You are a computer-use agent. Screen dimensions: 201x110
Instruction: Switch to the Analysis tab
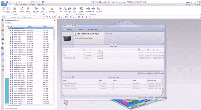coord(32,5)
